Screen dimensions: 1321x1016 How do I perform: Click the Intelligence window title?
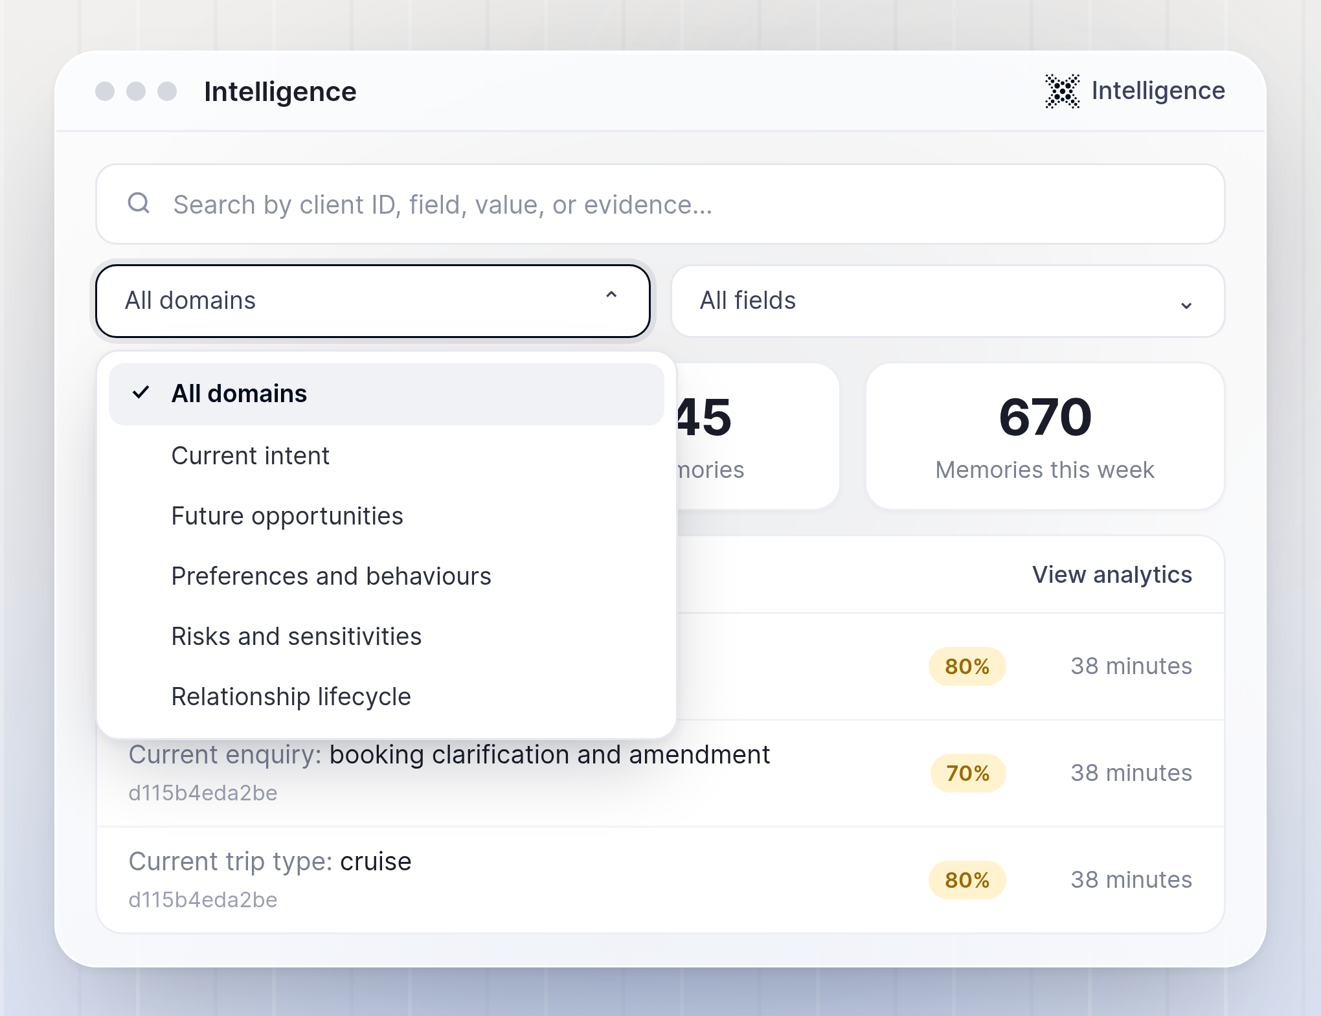coord(280,92)
